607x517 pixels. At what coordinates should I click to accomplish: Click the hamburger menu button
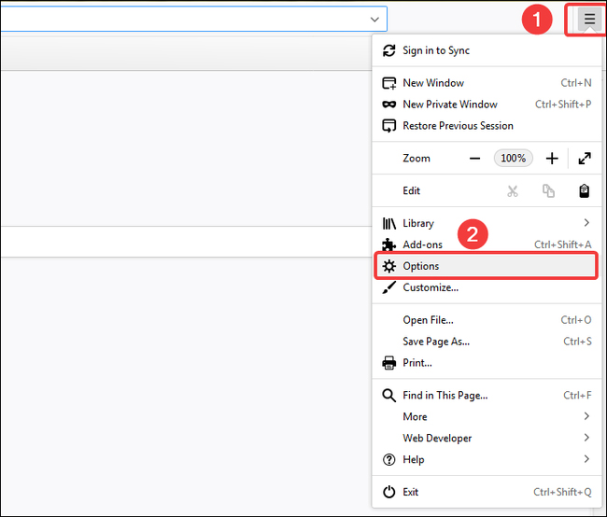[x=588, y=19]
